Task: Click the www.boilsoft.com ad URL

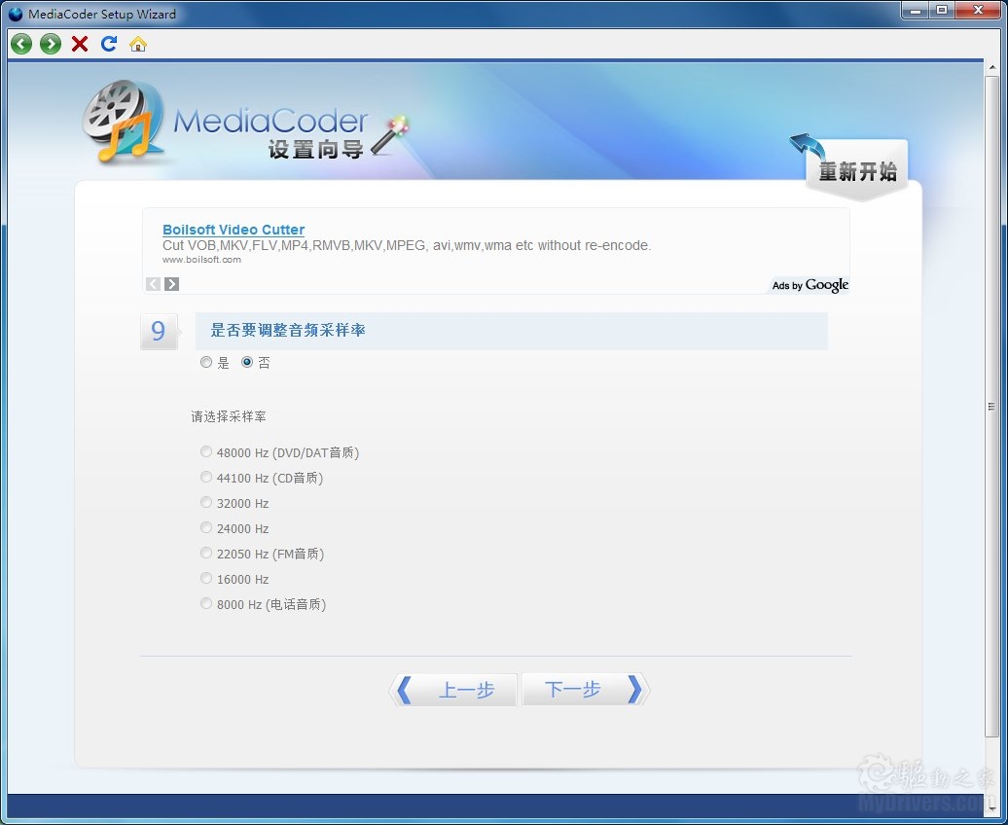Action: 201,260
